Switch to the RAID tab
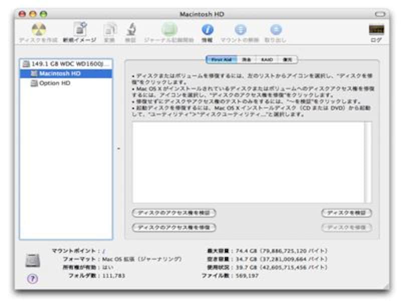The width and height of the screenshot is (401, 301). pyautogui.click(x=267, y=60)
